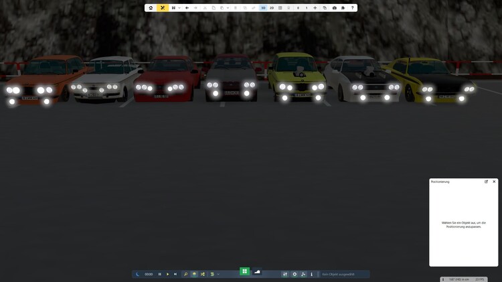
Task: Click the height coordinates readout in status bar
Action: [458, 279]
